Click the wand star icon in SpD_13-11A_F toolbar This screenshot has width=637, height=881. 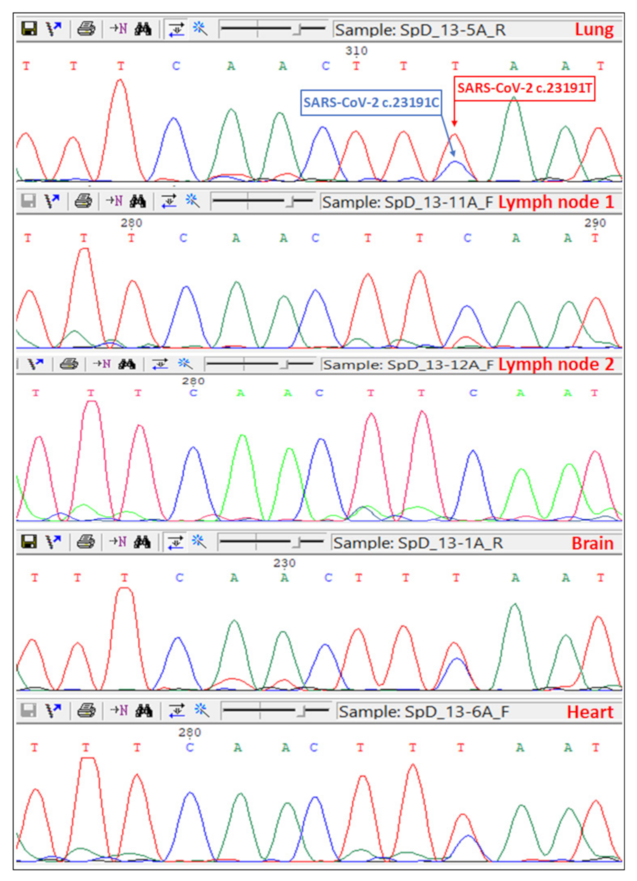pos(192,201)
